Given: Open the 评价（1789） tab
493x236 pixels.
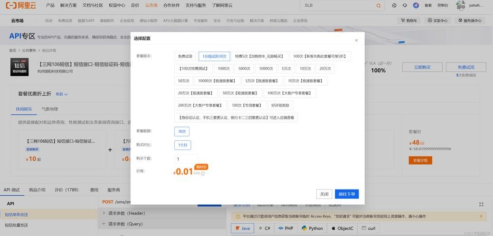Looking at the screenshot, I should click(x=66, y=190).
